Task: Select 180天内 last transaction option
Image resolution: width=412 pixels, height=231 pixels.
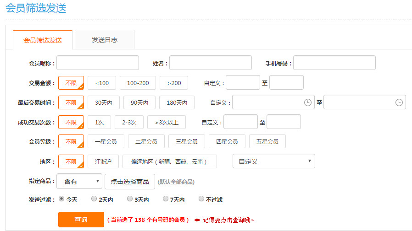Action: 177,102
